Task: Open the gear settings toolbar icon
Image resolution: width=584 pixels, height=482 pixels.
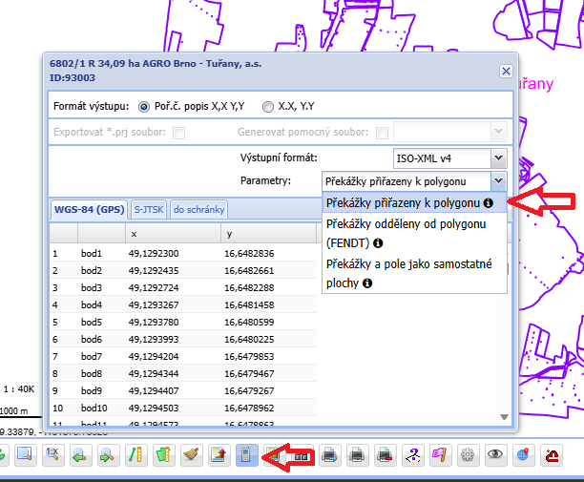Action: click(x=469, y=455)
